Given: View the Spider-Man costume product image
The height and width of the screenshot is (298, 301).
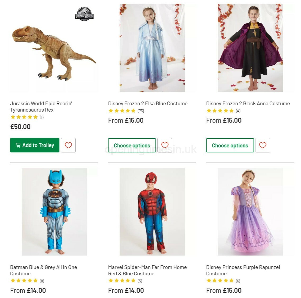Looking at the screenshot, I should (152, 212).
